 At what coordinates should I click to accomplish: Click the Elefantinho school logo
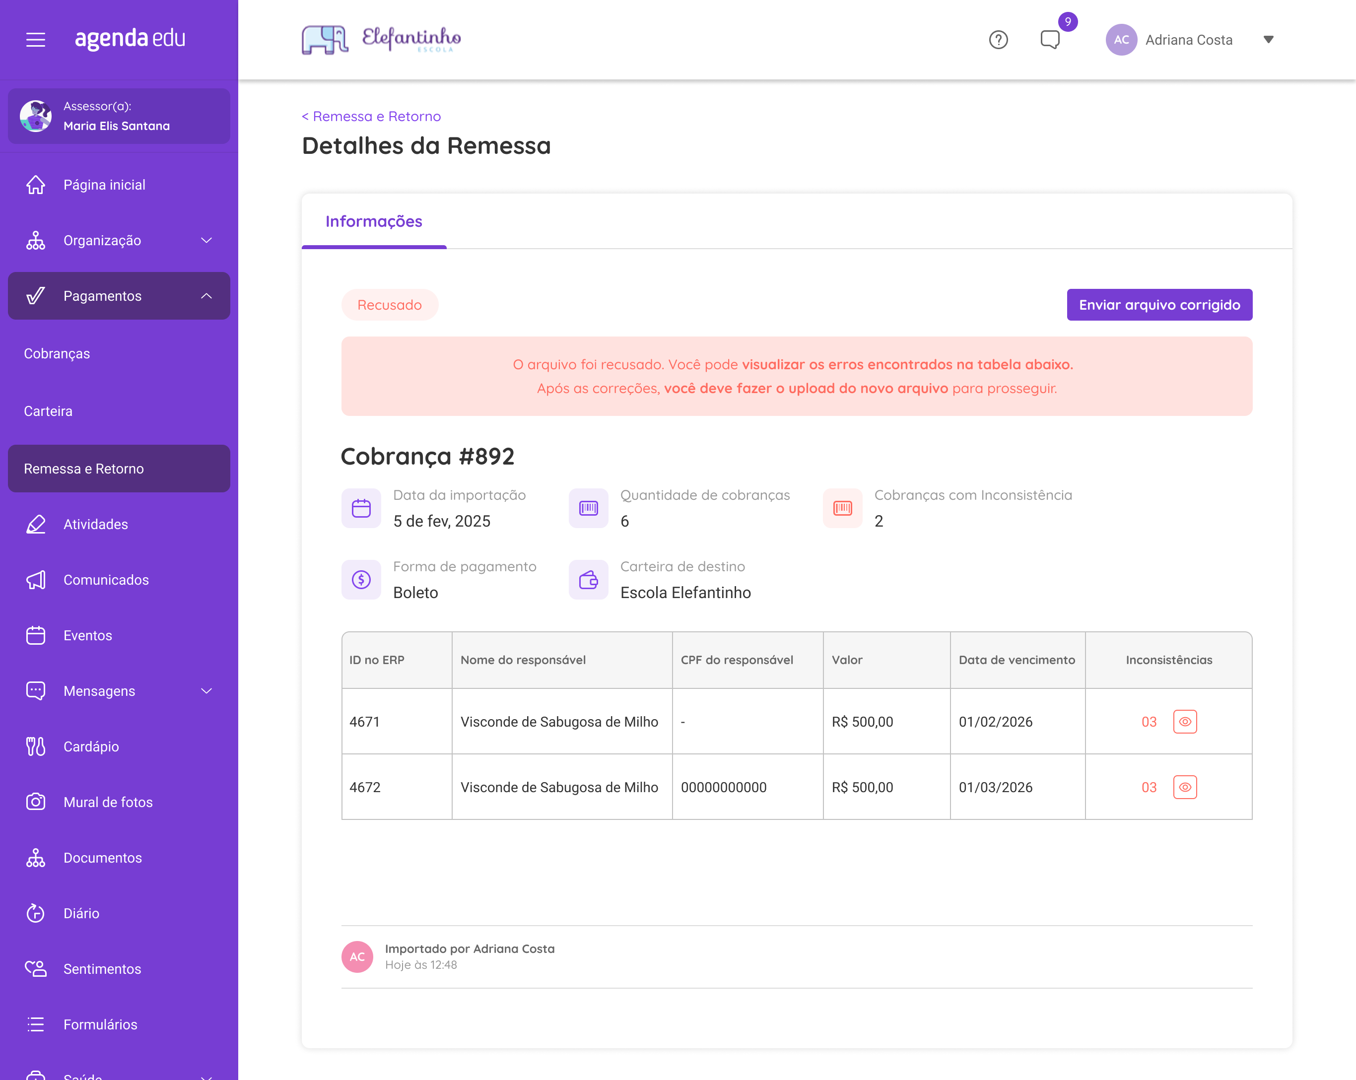[381, 40]
